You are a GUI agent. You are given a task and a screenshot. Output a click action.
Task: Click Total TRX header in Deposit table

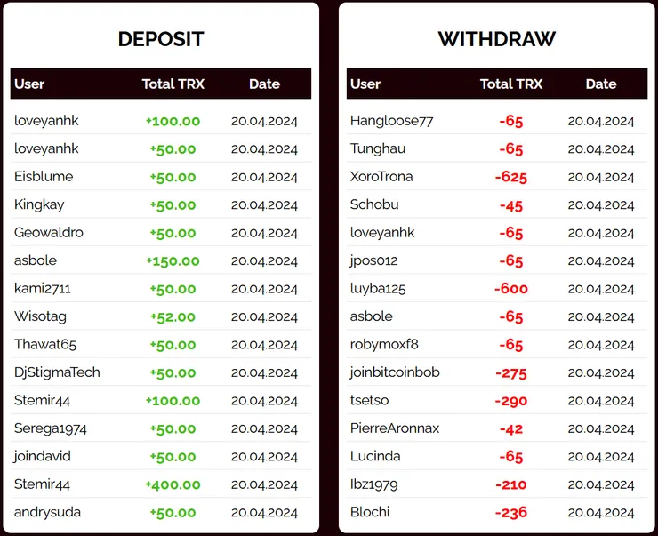(x=173, y=84)
